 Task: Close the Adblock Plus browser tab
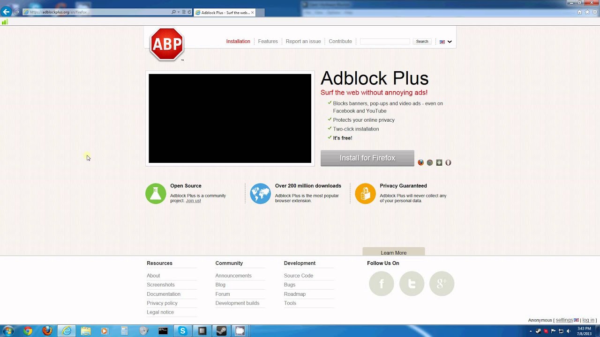click(x=253, y=13)
